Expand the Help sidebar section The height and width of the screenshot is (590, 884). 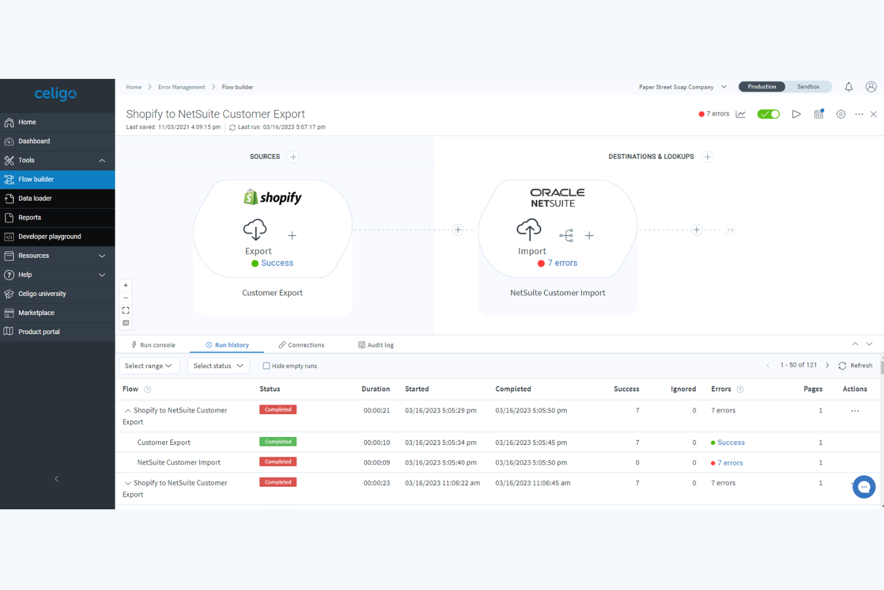pos(102,275)
